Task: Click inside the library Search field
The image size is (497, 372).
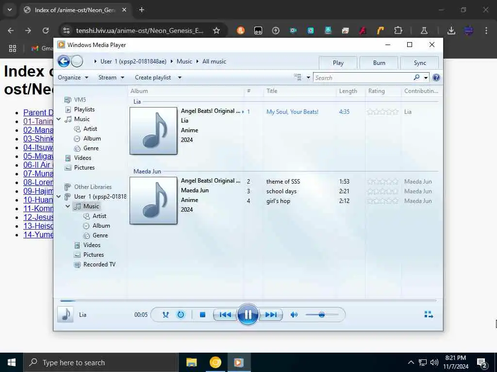Action: pyautogui.click(x=363, y=78)
